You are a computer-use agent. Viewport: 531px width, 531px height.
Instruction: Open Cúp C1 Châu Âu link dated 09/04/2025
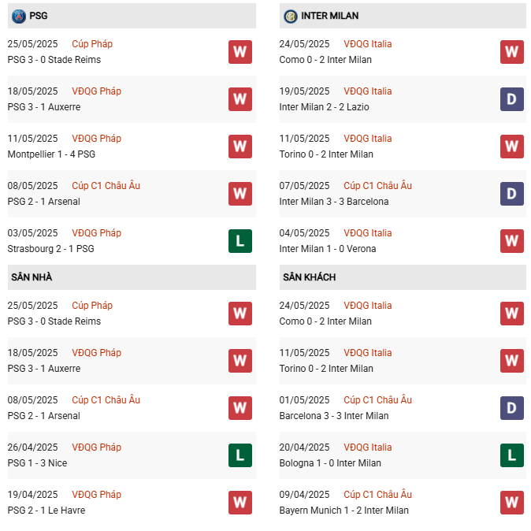click(377, 495)
